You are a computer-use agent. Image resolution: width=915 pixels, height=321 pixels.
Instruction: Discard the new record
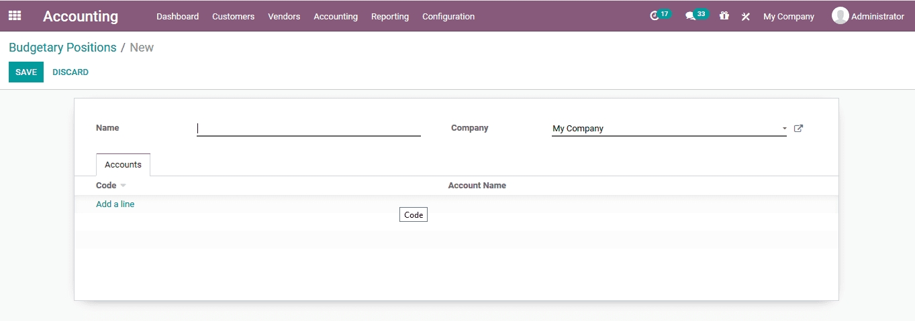(x=70, y=72)
